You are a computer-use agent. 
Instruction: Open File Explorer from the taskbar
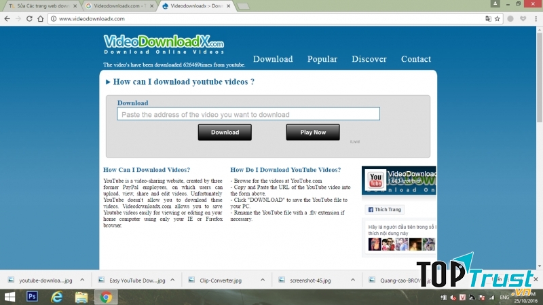81,297
